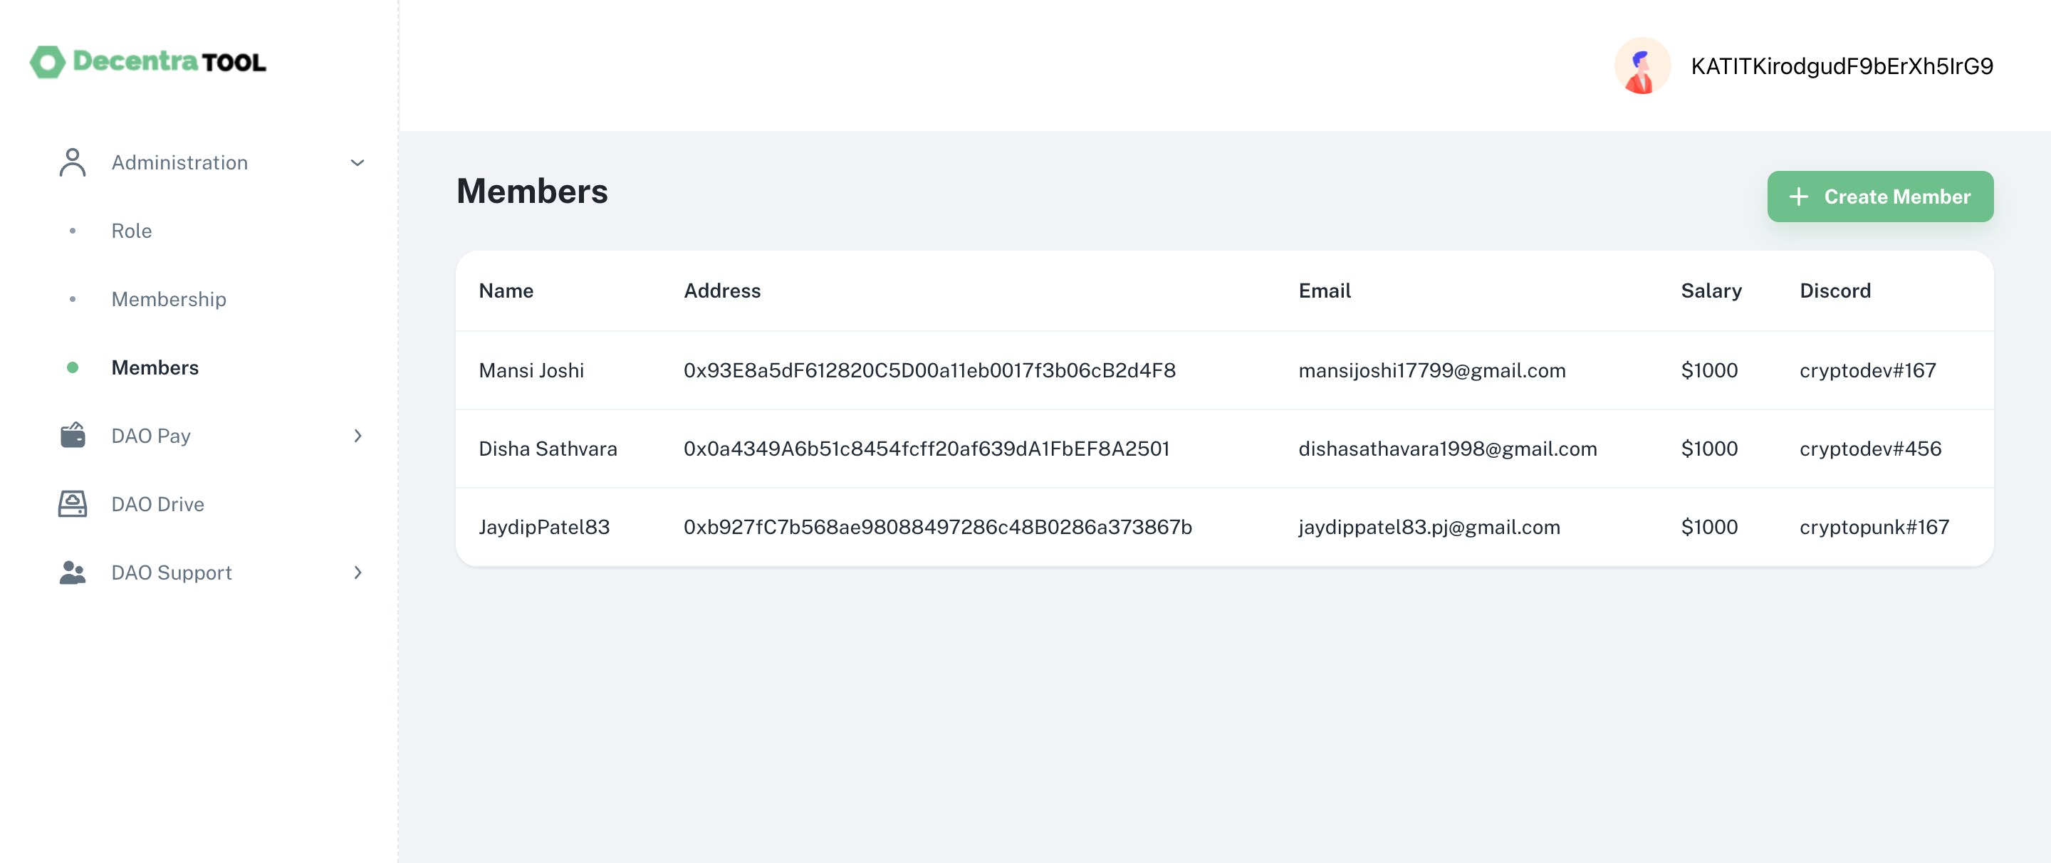Screen dimensions: 2051x863
Task: Click the grey dot beside Membership
Action: tap(74, 299)
